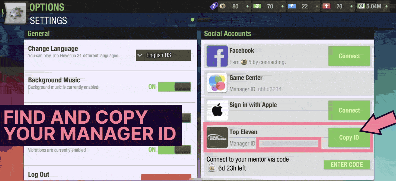Image resolution: width=396 pixels, height=181 pixels.
Task: Click the blurred Top Eleven Manager ID field
Action: click(x=289, y=144)
